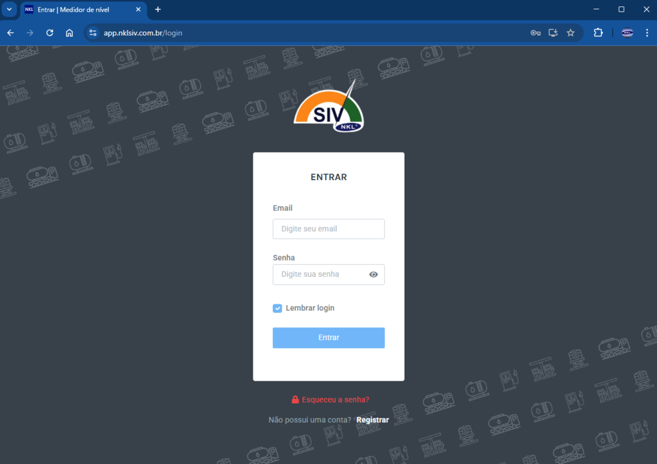The image size is (657, 464).
Task: Open the 'Esqueceu a senha?' link
Action: [x=330, y=399]
